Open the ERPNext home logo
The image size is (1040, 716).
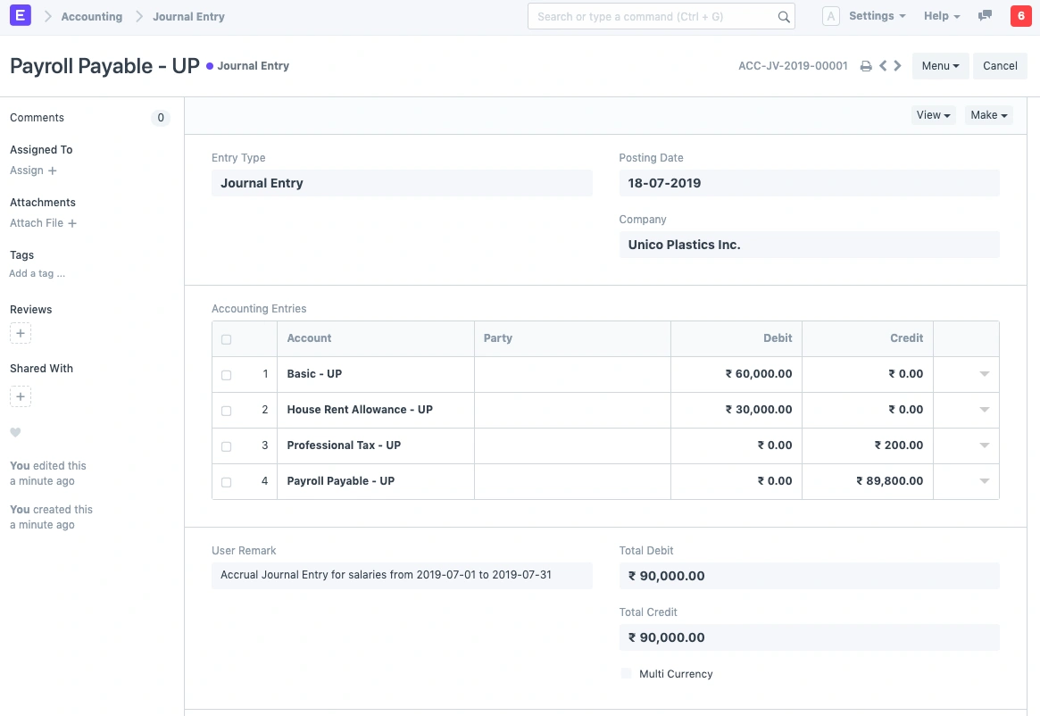(x=20, y=15)
